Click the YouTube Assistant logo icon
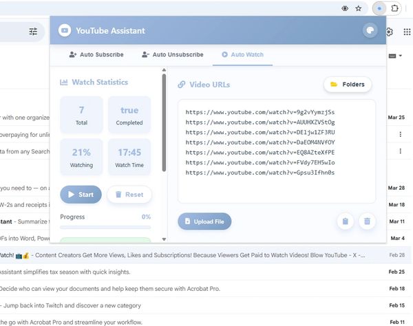Screen dimensions: 413x326 [x=65, y=30]
